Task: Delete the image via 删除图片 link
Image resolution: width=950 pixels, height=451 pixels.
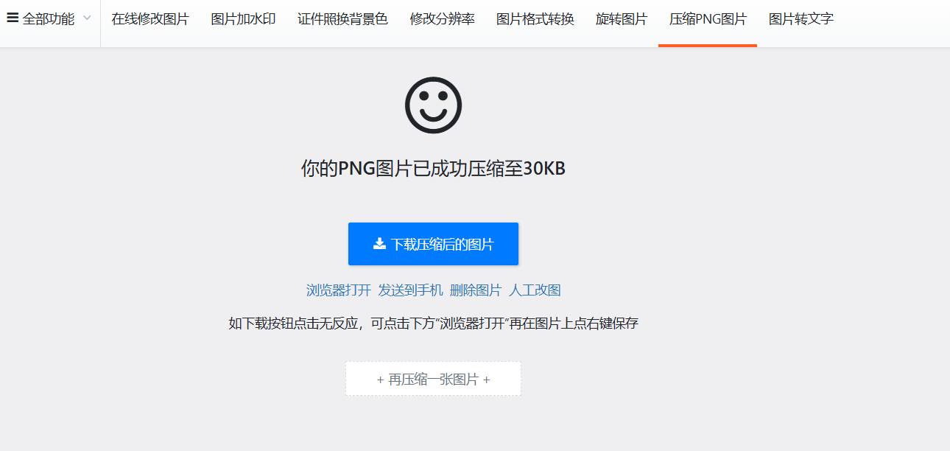Action: 476,290
